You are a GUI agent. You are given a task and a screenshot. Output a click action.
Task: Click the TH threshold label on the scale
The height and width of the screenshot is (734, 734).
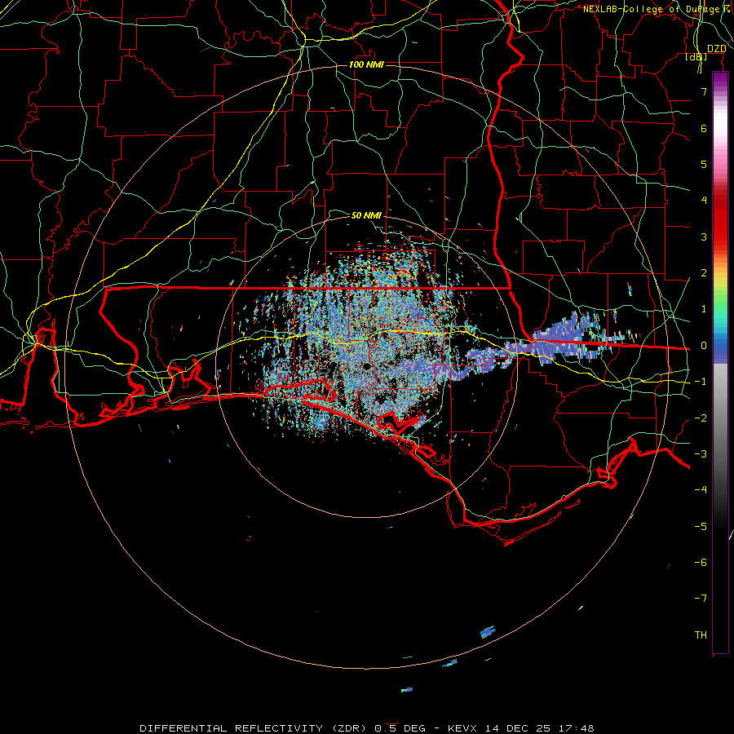click(701, 635)
